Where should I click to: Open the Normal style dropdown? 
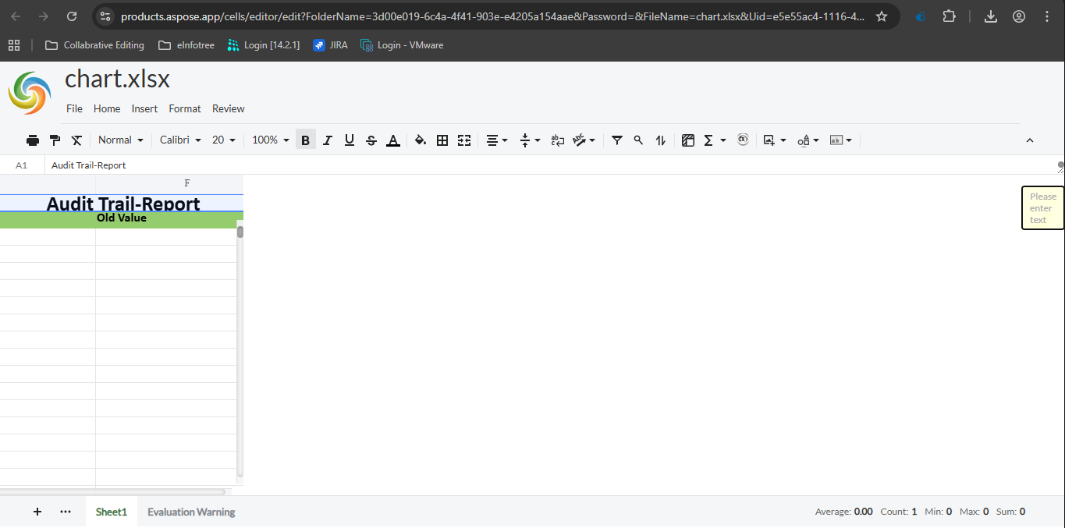(121, 140)
